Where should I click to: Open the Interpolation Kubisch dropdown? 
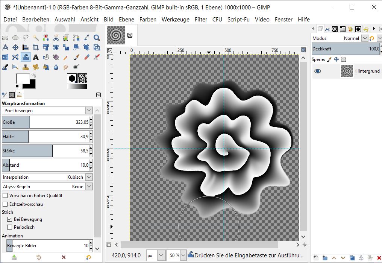click(89, 177)
